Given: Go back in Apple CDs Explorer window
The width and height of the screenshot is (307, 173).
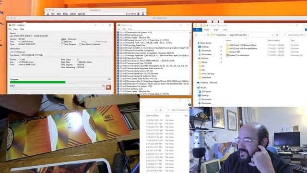Looking at the screenshot, I should (196, 35).
